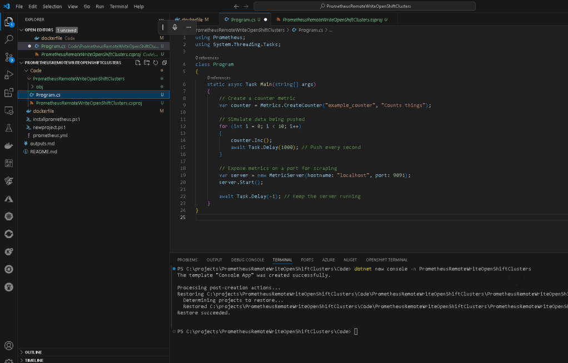This screenshot has height=363, width=568.
Task: Open the Ports panel tab
Action: click(307, 260)
